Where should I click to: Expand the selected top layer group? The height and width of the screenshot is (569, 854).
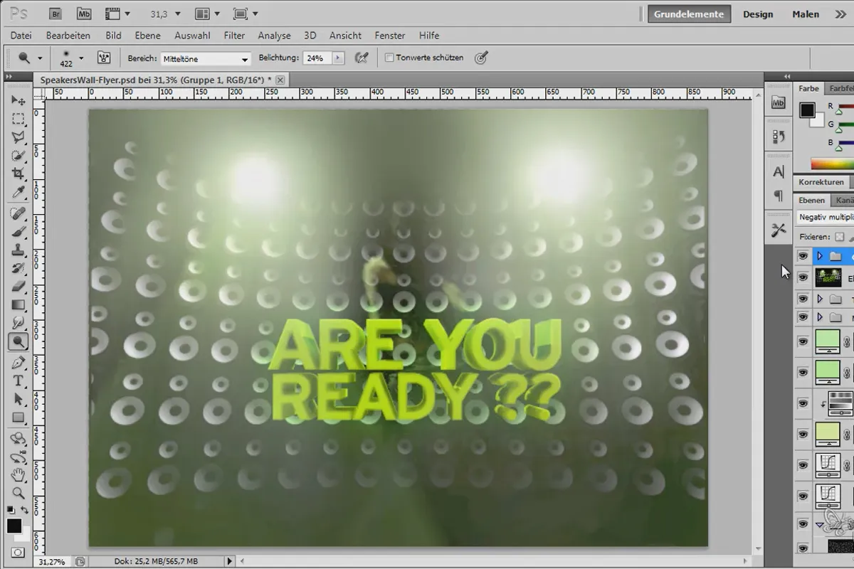(x=820, y=255)
